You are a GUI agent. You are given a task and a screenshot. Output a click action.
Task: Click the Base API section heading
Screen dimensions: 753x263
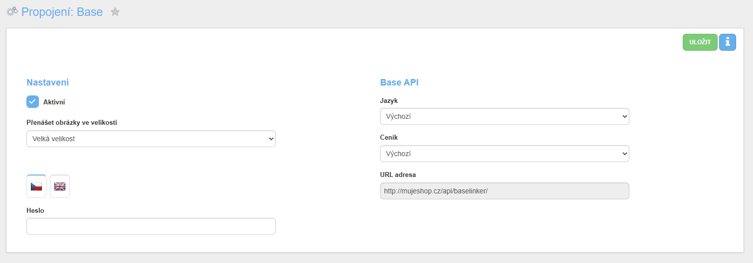tap(399, 83)
